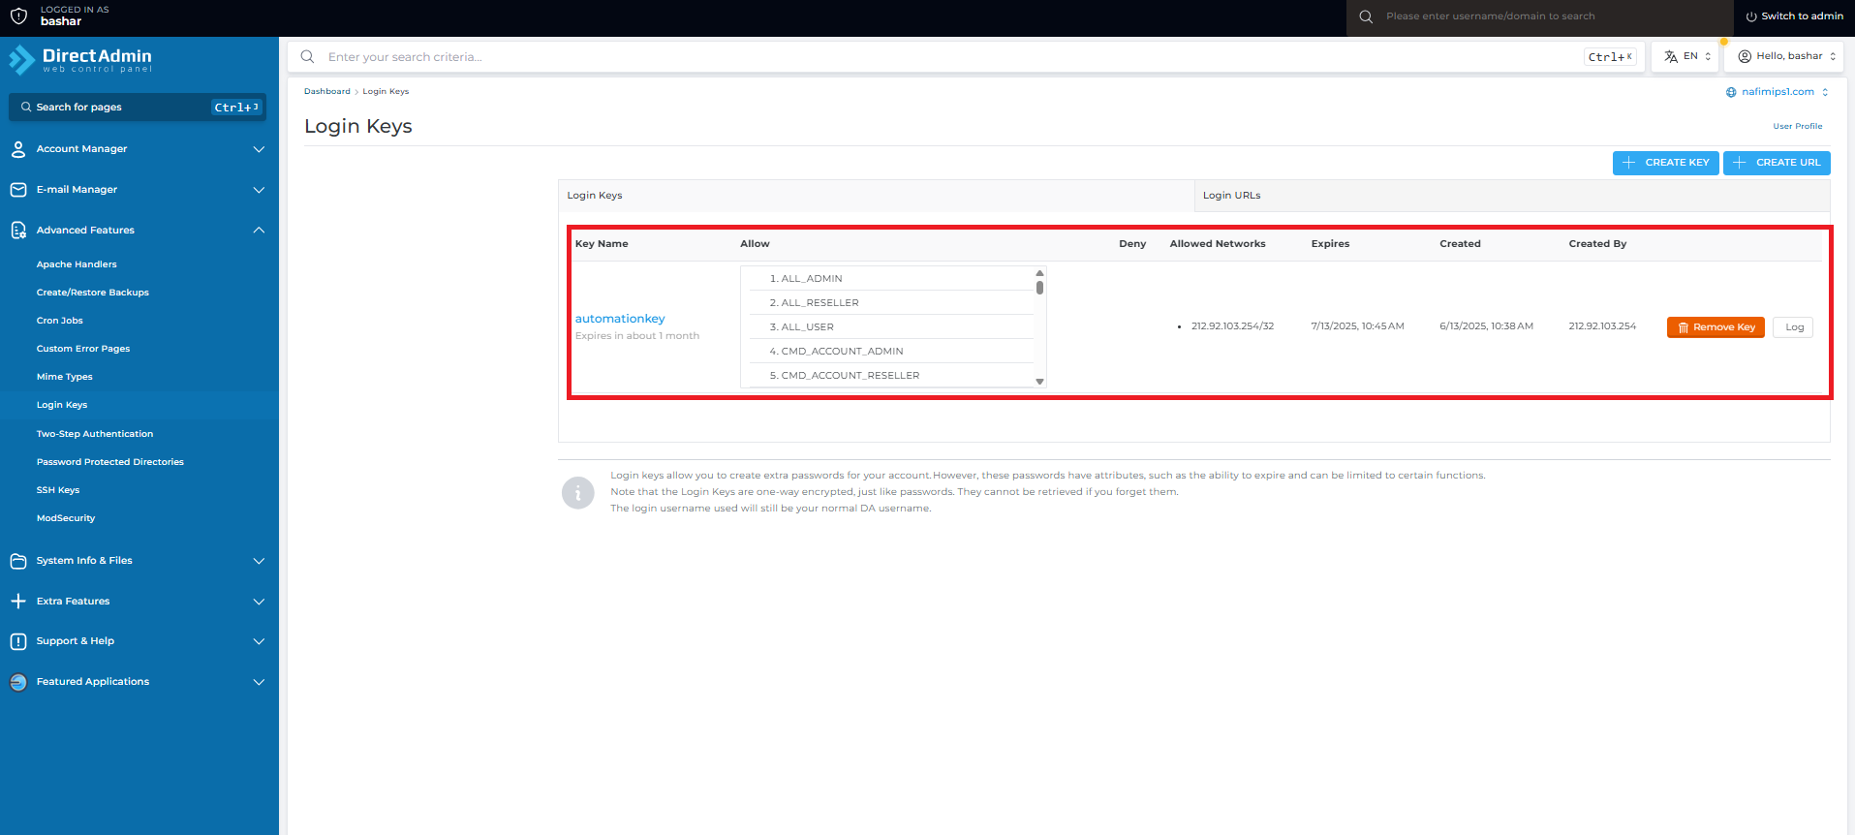Click the language translate icon next to EN
Viewport: 1855px width, 835px height.
tap(1671, 56)
